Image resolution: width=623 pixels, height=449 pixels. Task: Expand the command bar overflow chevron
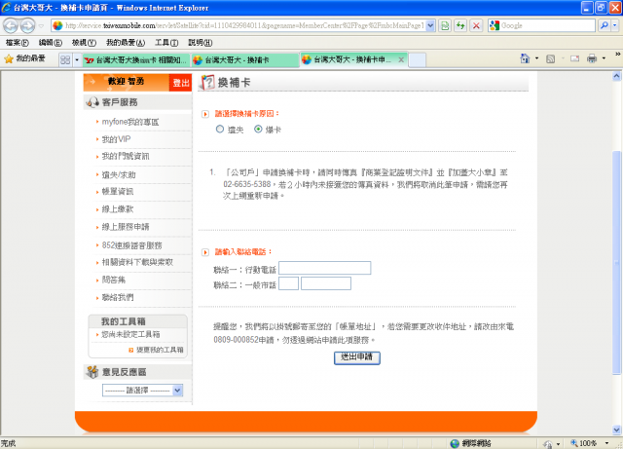pyautogui.click(x=618, y=55)
